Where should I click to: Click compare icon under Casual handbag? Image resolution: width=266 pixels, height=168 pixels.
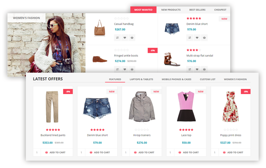tap(117, 38)
